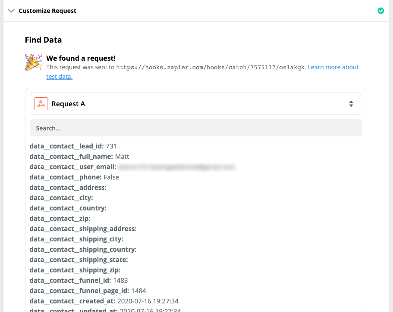Select the data_contact__shipping_state row
Screen dimensions: 393x312
pos(79,260)
